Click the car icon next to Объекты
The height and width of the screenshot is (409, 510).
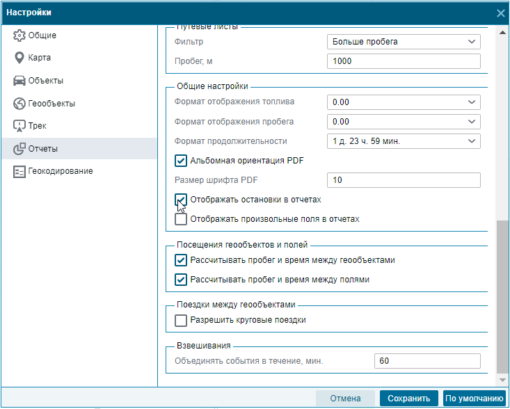[19, 81]
